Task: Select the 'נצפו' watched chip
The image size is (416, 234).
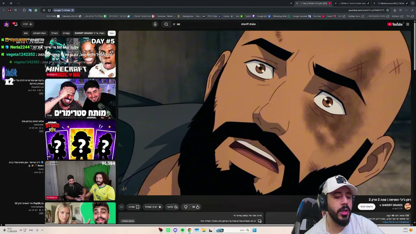Action: click(26, 33)
